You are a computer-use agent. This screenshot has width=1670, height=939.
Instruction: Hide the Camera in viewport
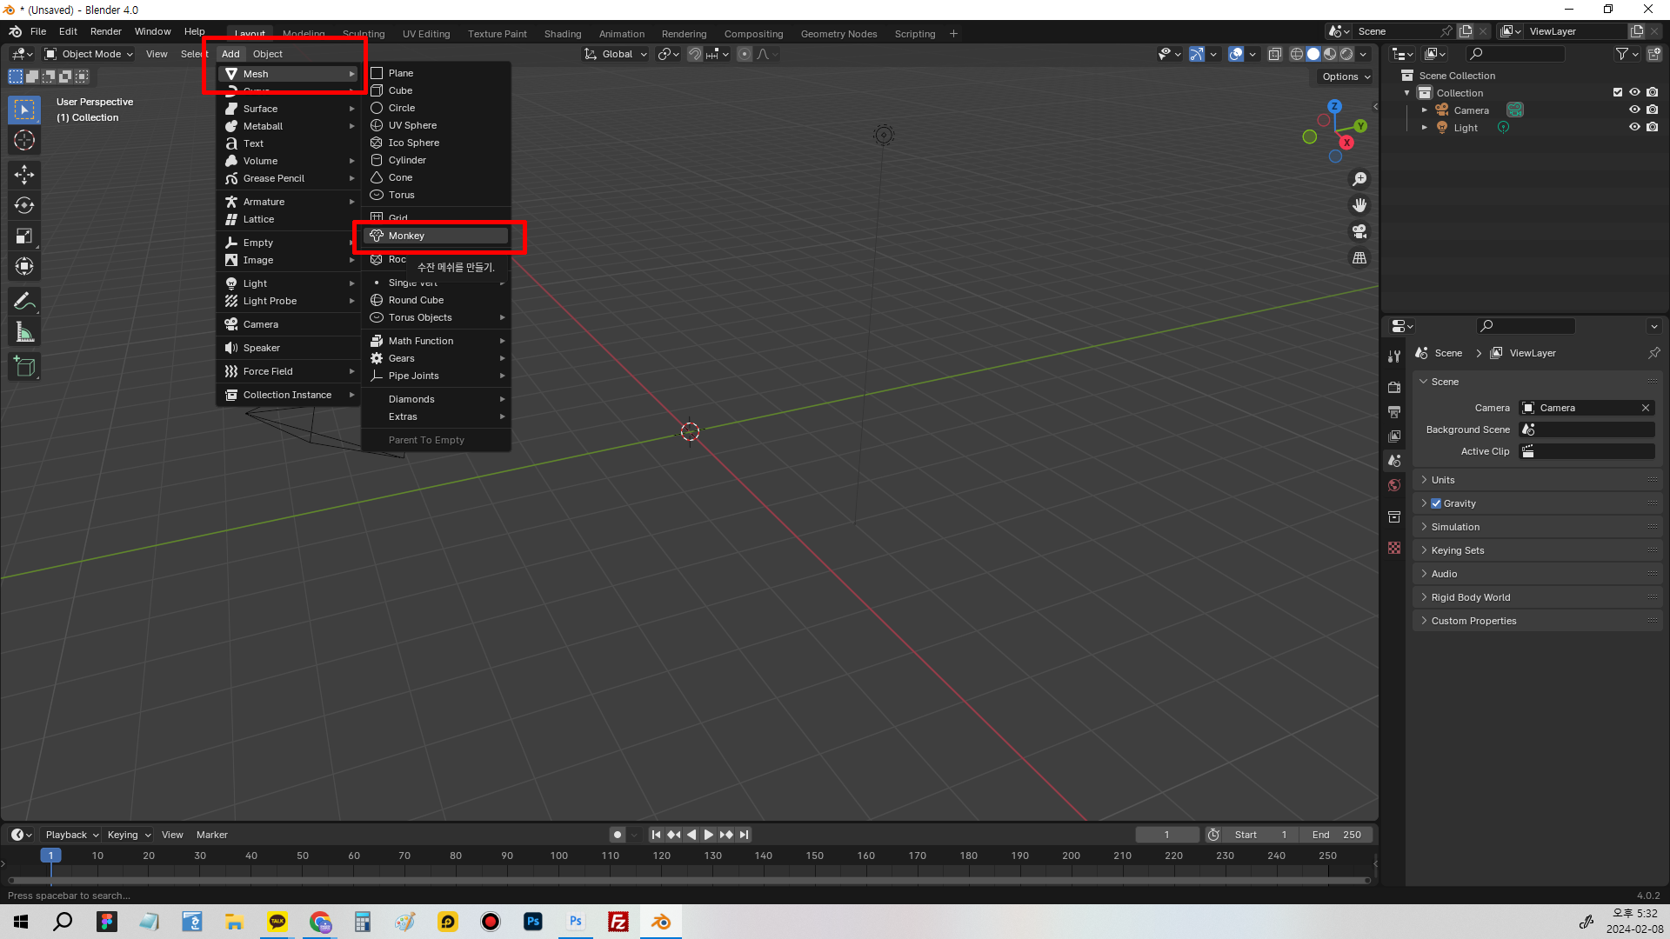(1634, 110)
